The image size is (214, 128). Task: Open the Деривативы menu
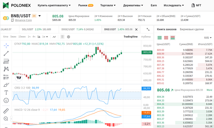133,5
